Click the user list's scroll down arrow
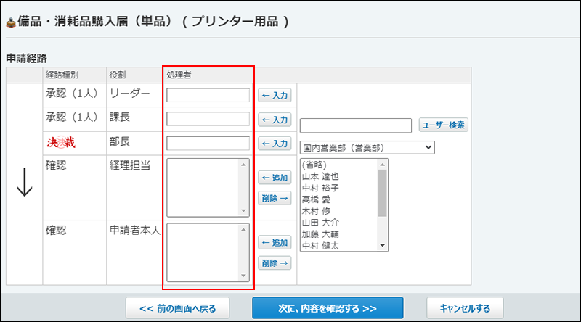 [383, 246]
